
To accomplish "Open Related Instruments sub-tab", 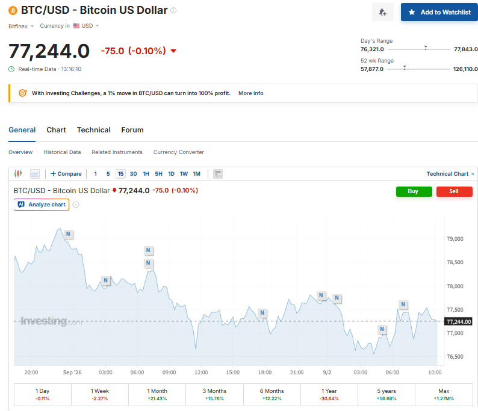I will [x=117, y=152].
